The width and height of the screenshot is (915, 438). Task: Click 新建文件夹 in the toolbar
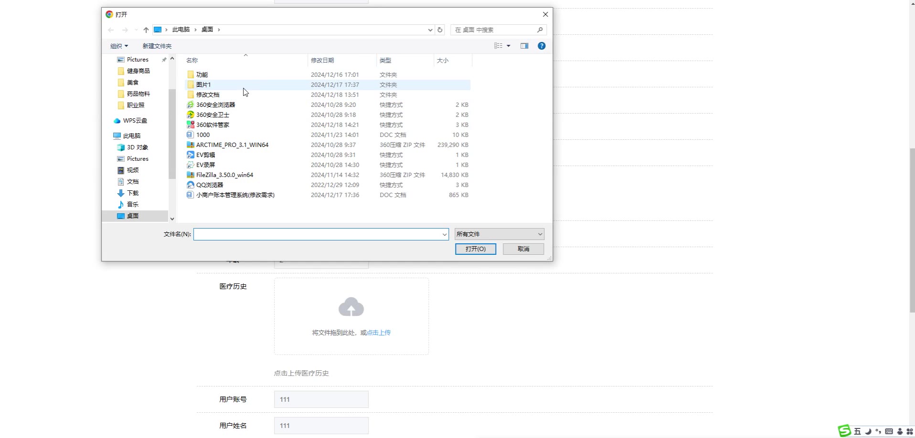(x=157, y=46)
